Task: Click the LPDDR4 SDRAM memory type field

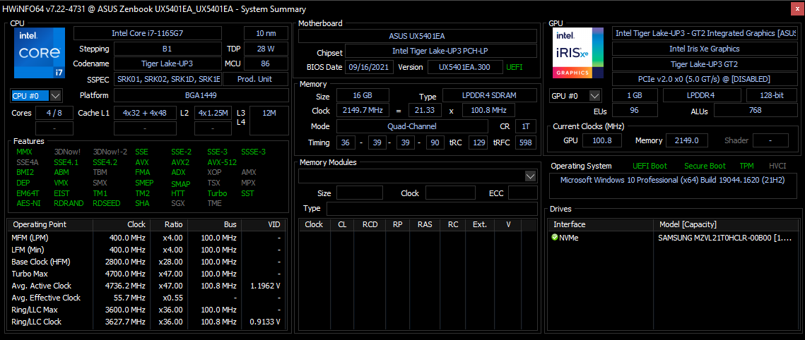Action: coord(489,95)
